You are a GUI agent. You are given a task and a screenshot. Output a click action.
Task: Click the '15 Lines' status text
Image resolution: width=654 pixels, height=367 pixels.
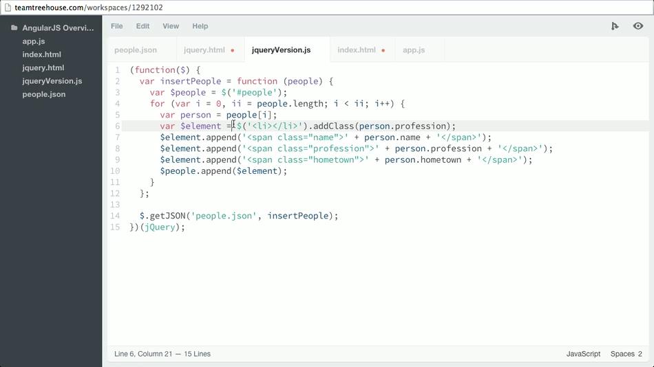coord(198,354)
